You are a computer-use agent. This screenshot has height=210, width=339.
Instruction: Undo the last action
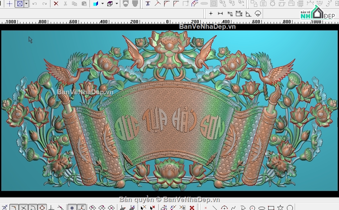tap(35, 4)
